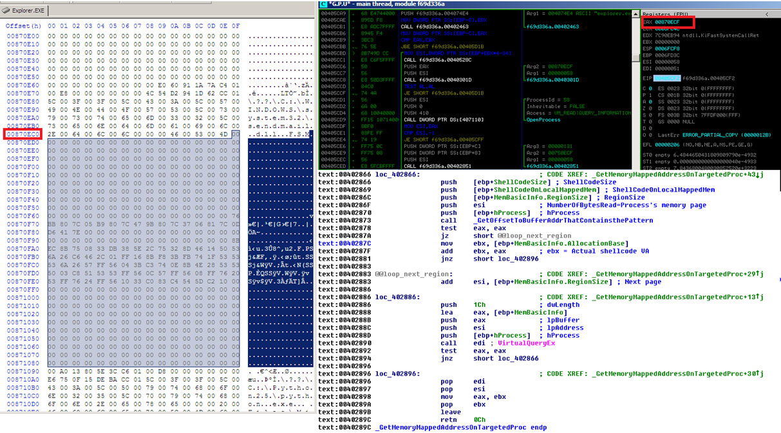
Task: Click the EDI register value 00000051
Action: click(x=666, y=68)
